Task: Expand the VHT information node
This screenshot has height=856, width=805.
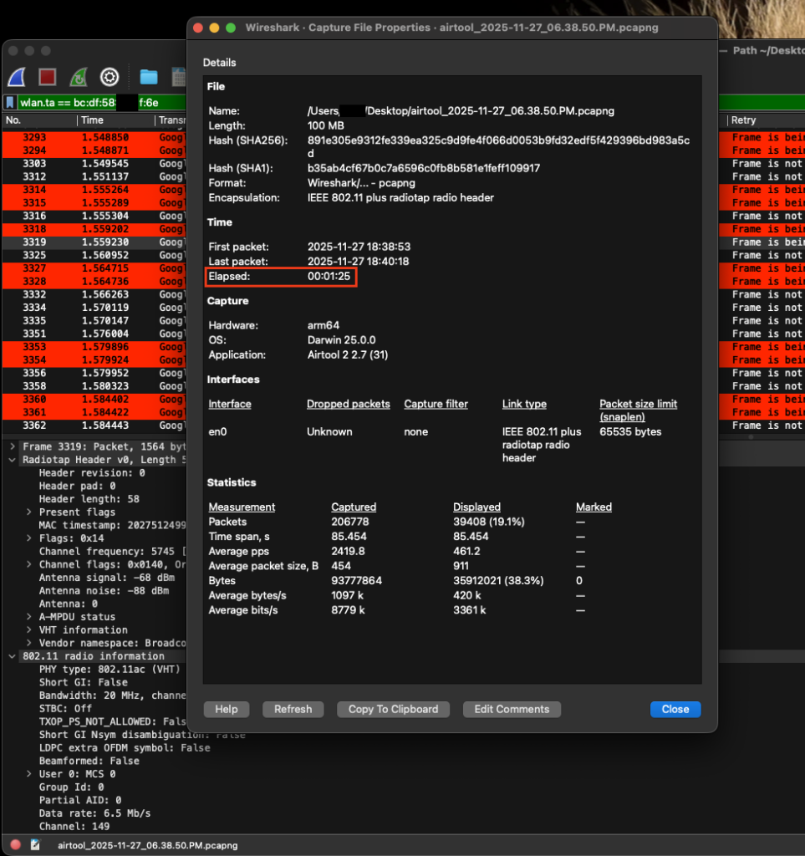Action: (x=30, y=629)
